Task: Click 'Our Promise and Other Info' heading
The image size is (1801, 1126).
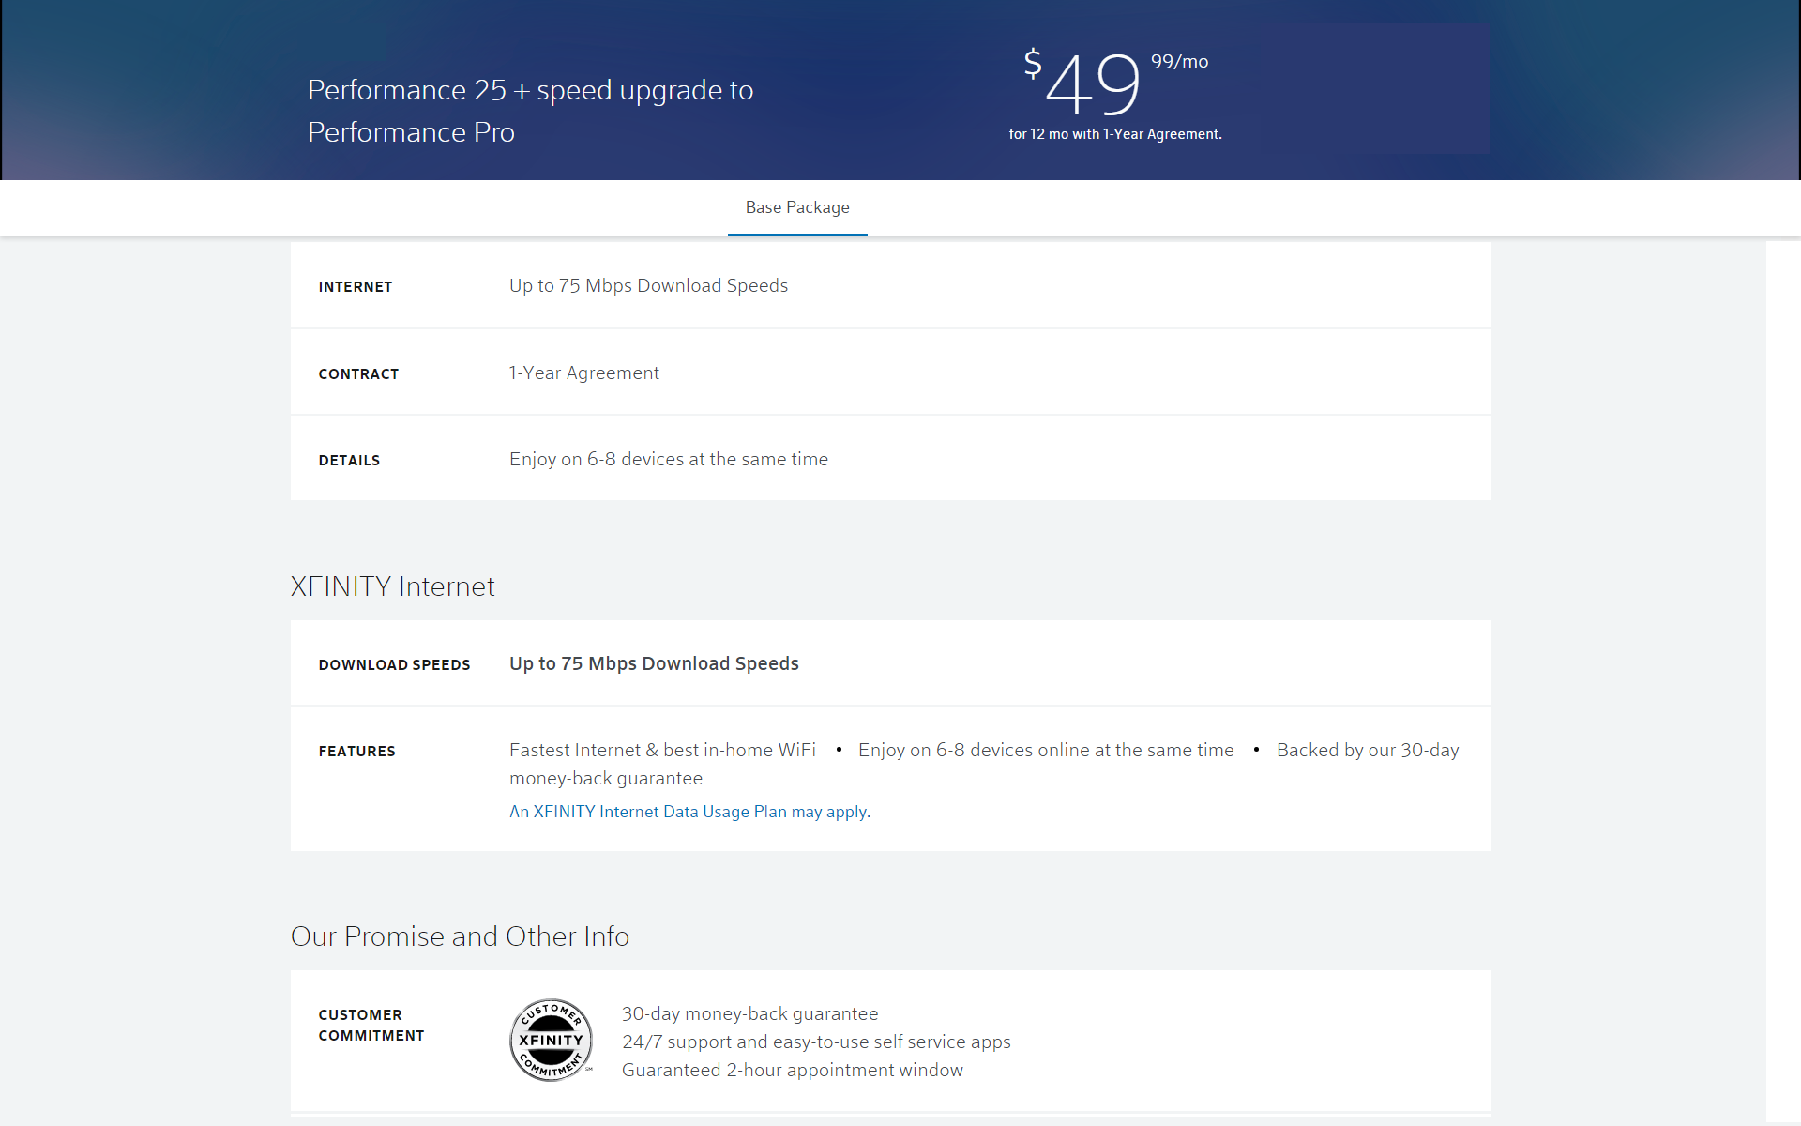Action: pyautogui.click(x=460, y=936)
